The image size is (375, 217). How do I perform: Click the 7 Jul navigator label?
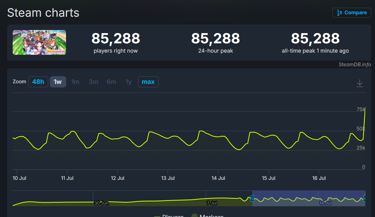212,203
